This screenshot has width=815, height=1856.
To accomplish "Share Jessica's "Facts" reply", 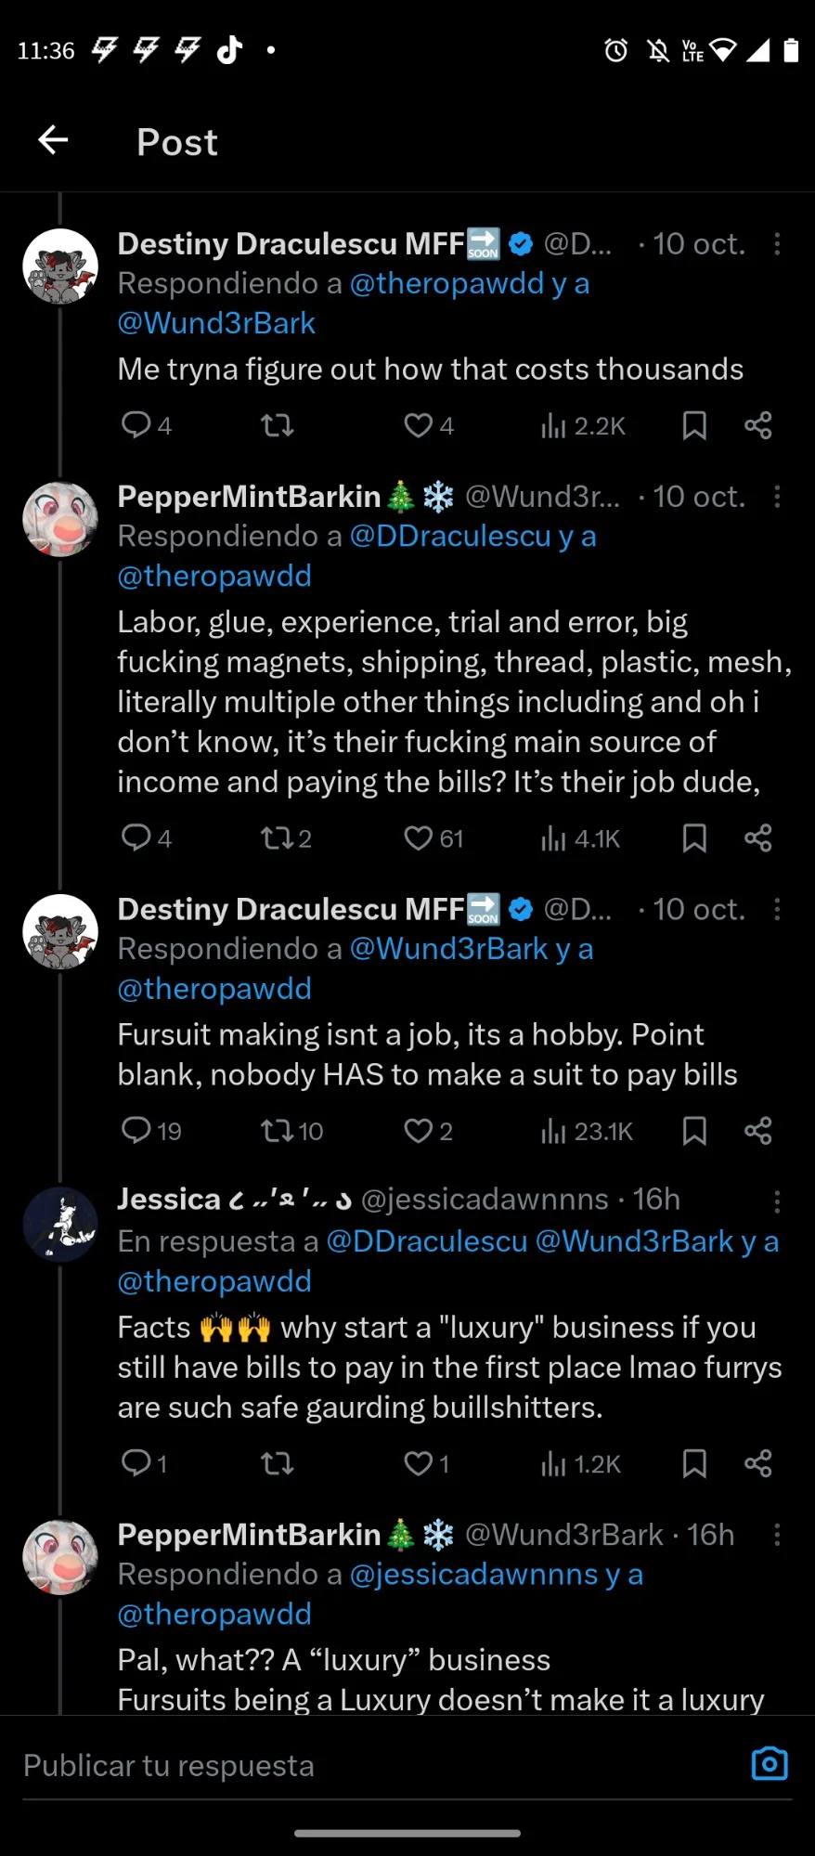I will coord(757,1464).
